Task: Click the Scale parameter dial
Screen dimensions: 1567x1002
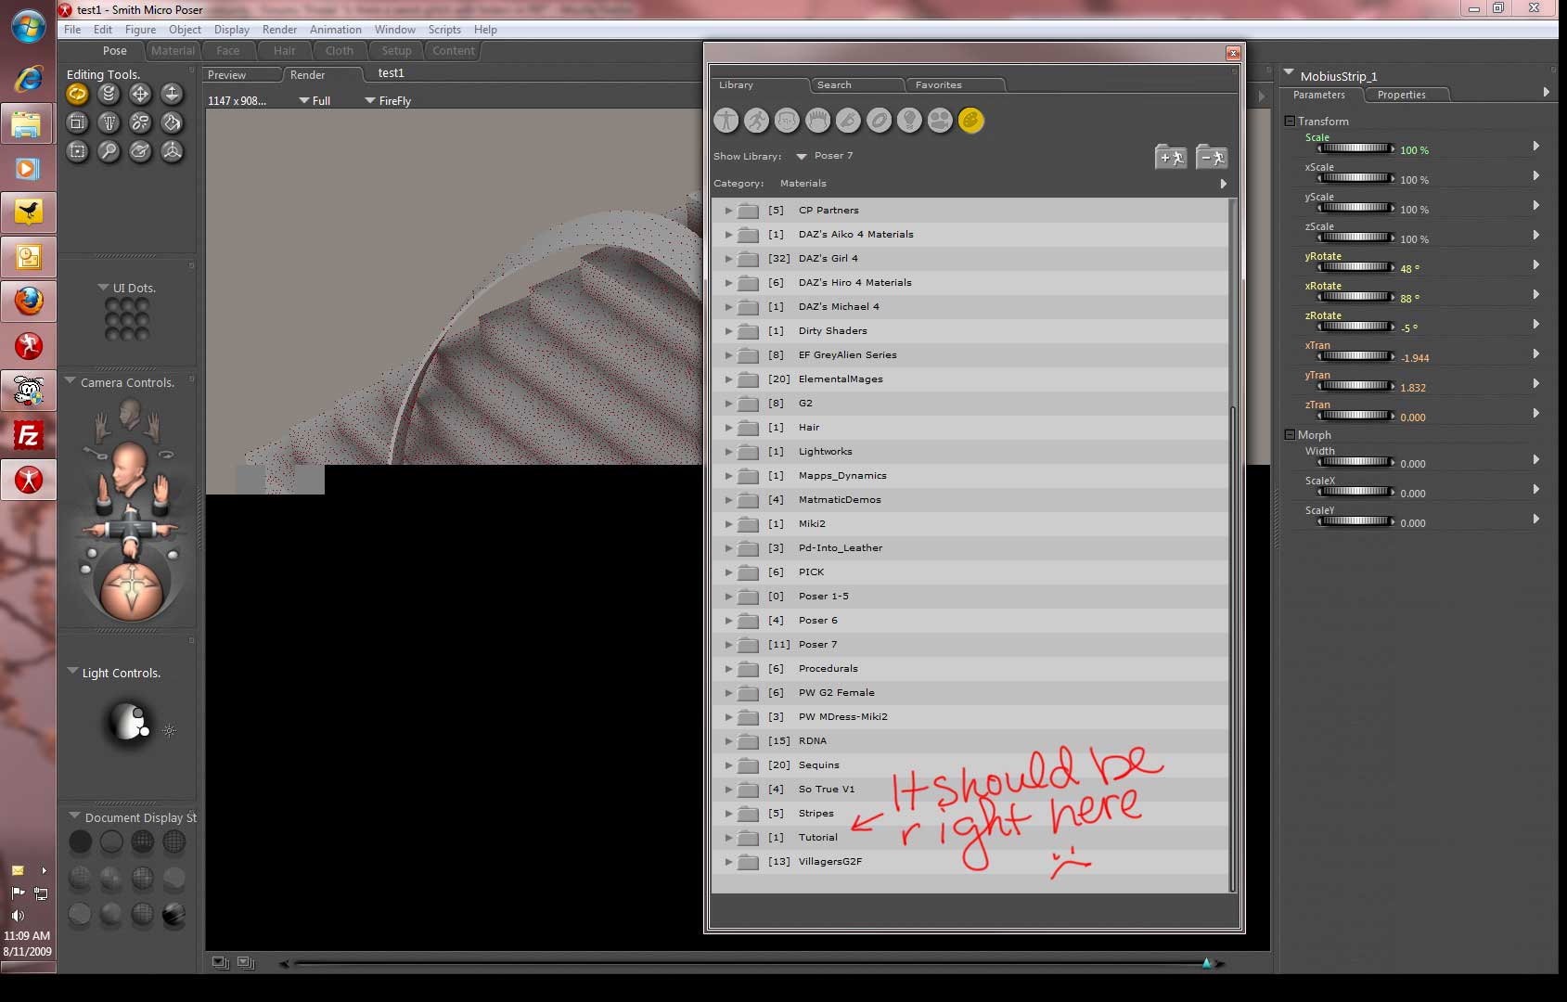Action: click(1355, 148)
